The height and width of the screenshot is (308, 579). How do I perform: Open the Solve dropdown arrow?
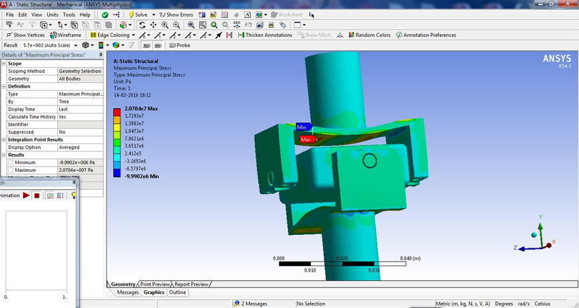pos(154,15)
